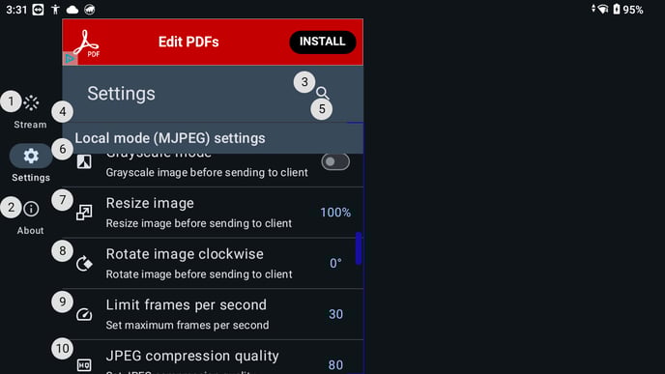Screen dimensions: 665x374
Task: Open the 30 frames limit value selector
Action: (x=335, y=314)
